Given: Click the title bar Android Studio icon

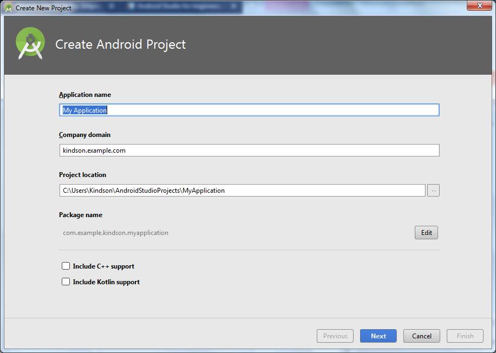Looking at the screenshot, I should click(9, 8).
